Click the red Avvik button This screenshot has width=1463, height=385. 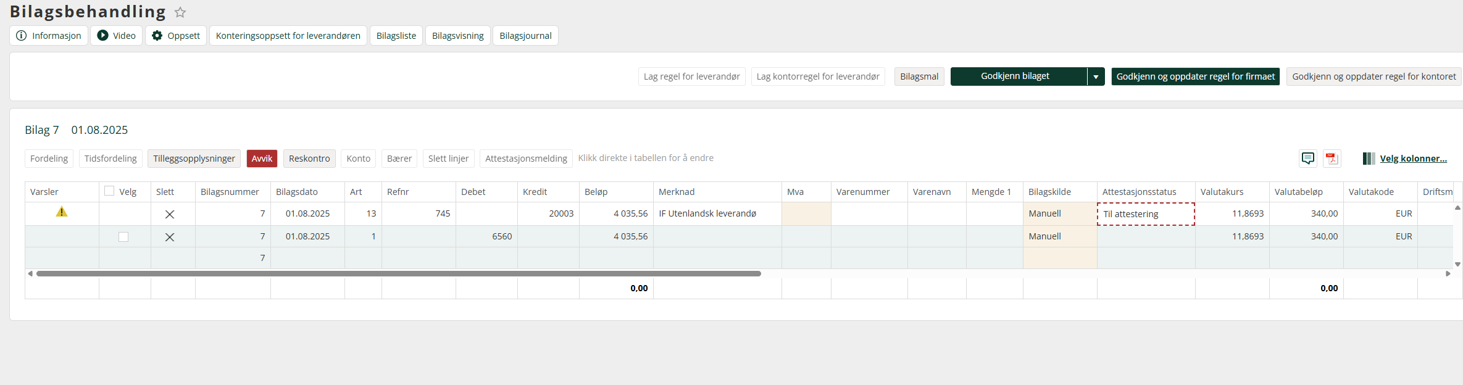click(x=262, y=159)
